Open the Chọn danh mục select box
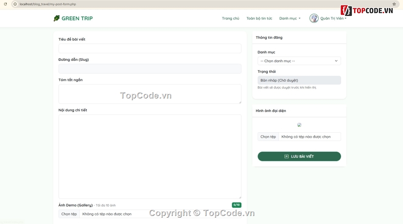The width and height of the screenshot is (403, 224). 299,61
